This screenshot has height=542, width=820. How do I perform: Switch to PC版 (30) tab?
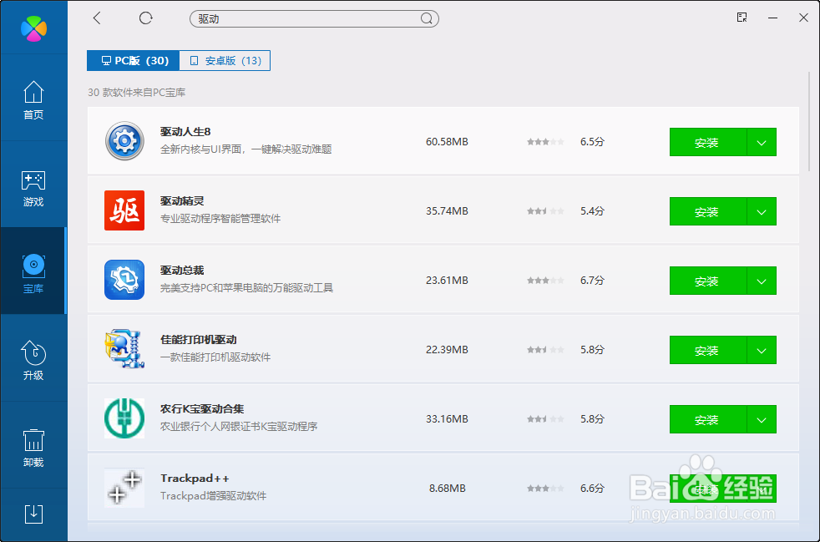134,61
